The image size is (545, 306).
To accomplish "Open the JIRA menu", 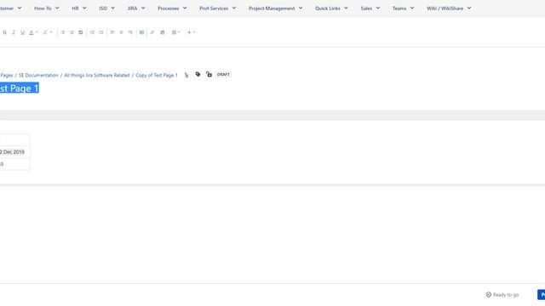I will (136, 8).
